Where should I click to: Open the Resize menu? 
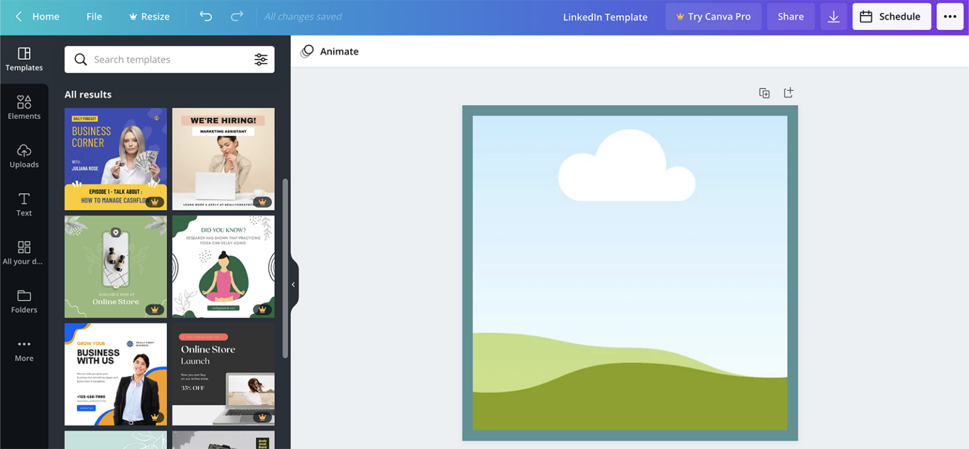tap(149, 16)
